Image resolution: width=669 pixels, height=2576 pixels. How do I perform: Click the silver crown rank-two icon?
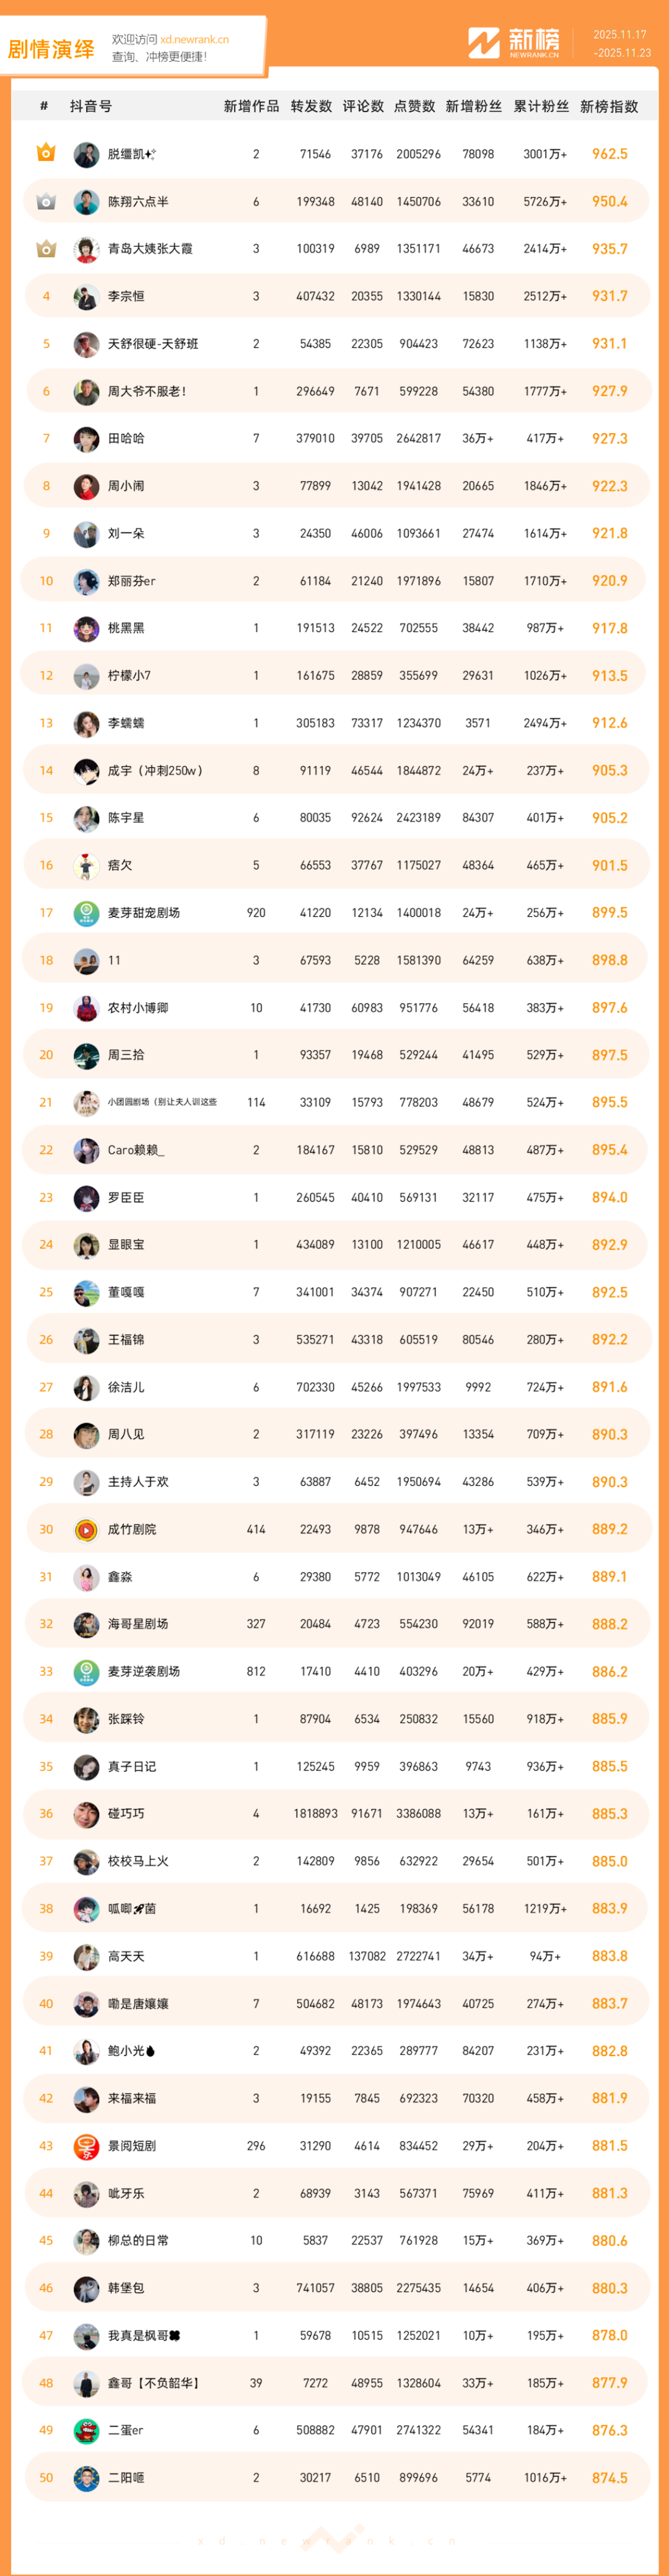click(x=46, y=201)
